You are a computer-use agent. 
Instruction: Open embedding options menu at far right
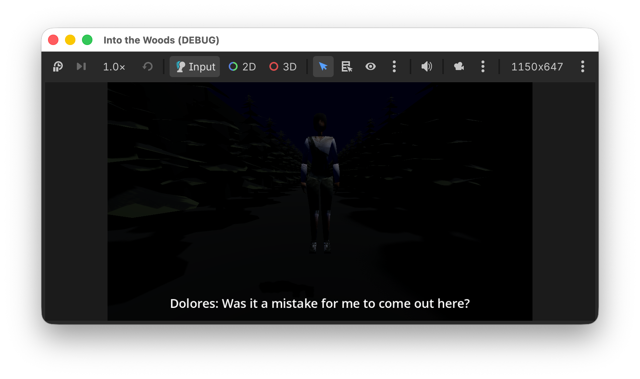pyautogui.click(x=583, y=67)
